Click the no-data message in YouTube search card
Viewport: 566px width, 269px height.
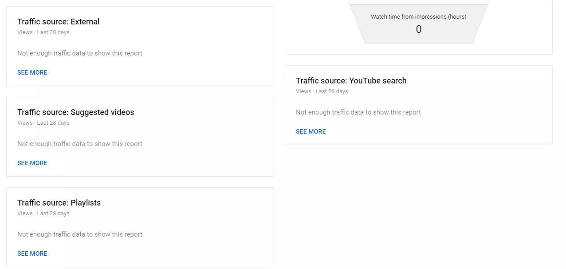(358, 112)
